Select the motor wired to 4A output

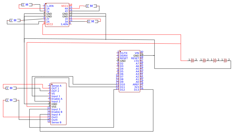tap(91, 6)
